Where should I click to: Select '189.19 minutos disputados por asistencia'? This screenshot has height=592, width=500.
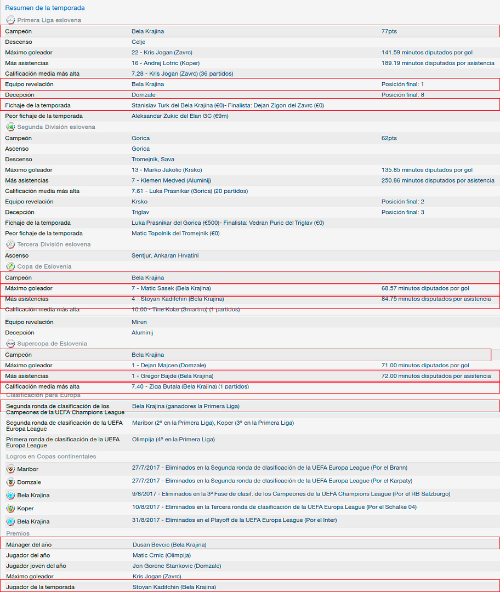tap(438, 63)
